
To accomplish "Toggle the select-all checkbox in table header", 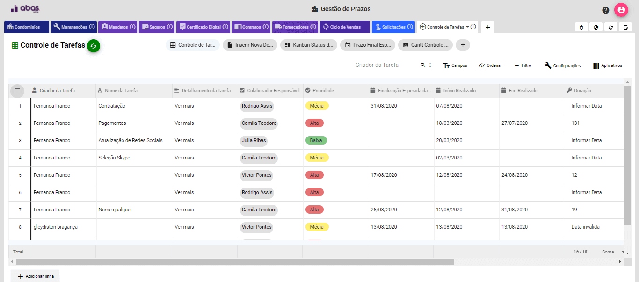I will pyautogui.click(x=18, y=90).
